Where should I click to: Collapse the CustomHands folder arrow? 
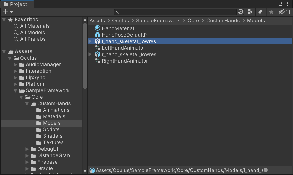coord(27,103)
